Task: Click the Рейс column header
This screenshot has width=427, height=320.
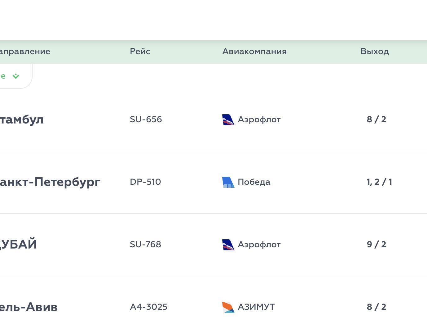Action: pos(140,51)
